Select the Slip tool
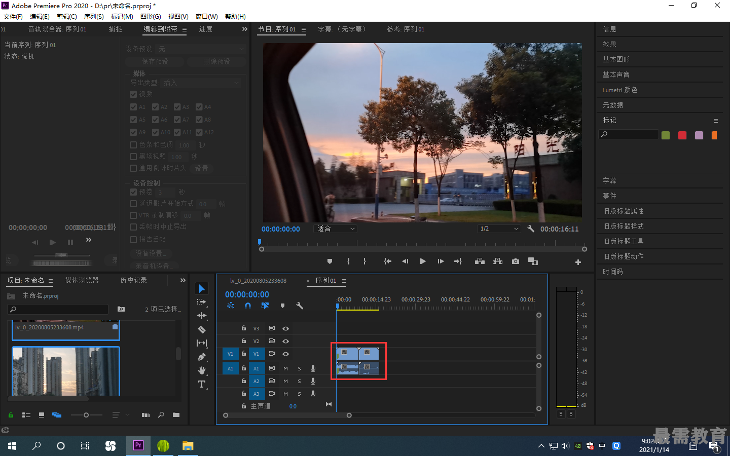This screenshot has height=456, width=730. coord(202,343)
